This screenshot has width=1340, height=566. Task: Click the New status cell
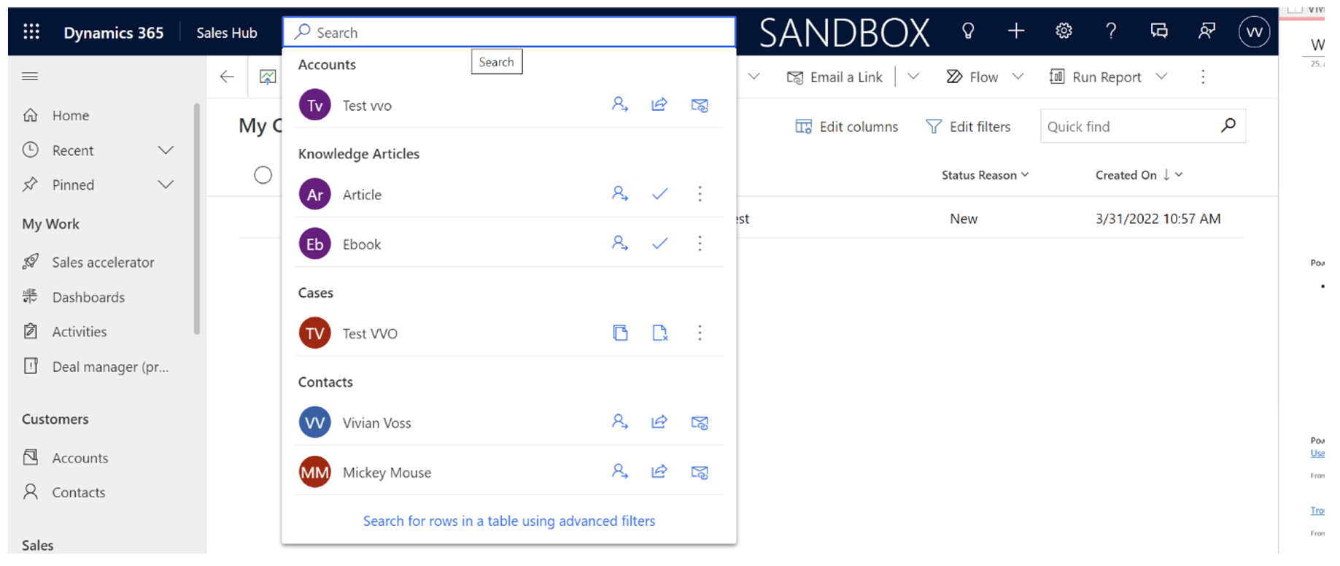[x=964, y=218]
